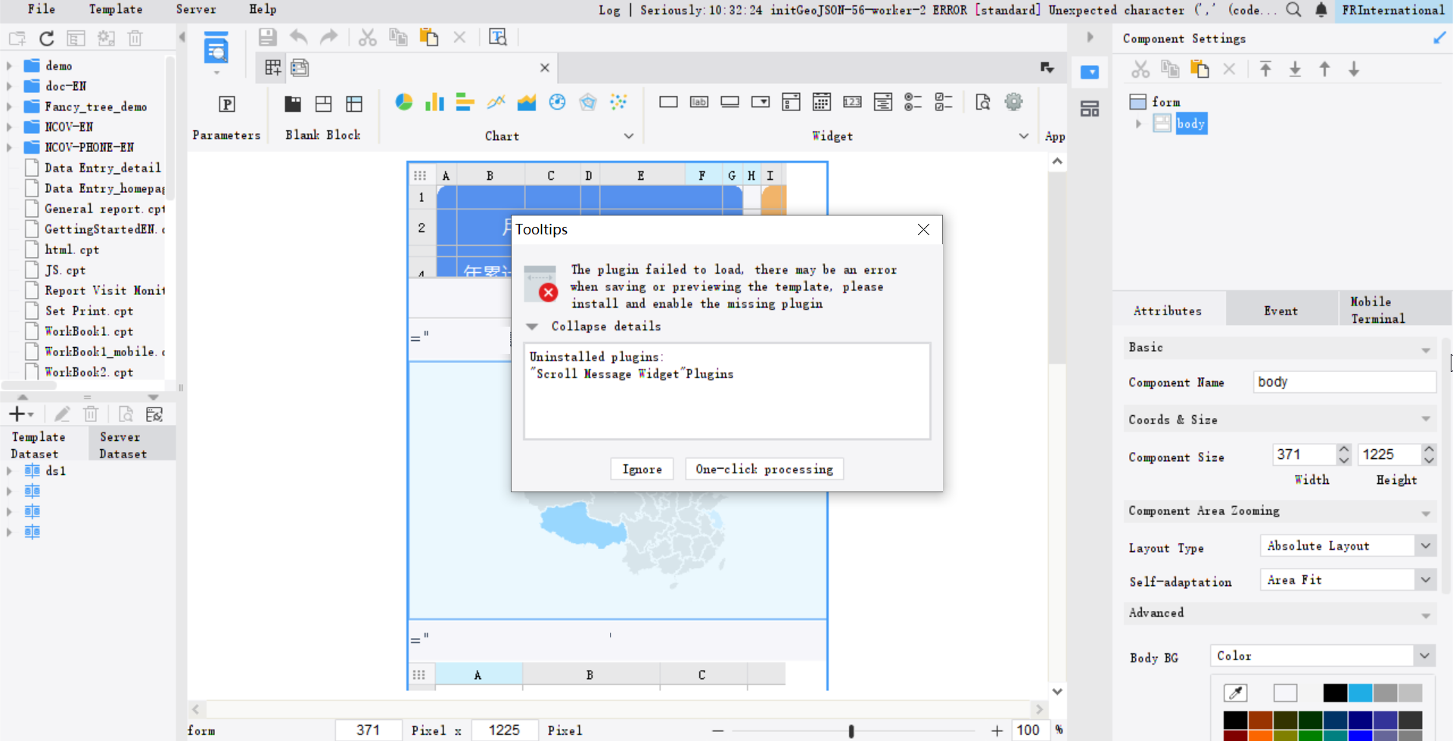Expand ds1 dataset node
The width and height of the screenshot is (1453, 741).
[9, 471]
